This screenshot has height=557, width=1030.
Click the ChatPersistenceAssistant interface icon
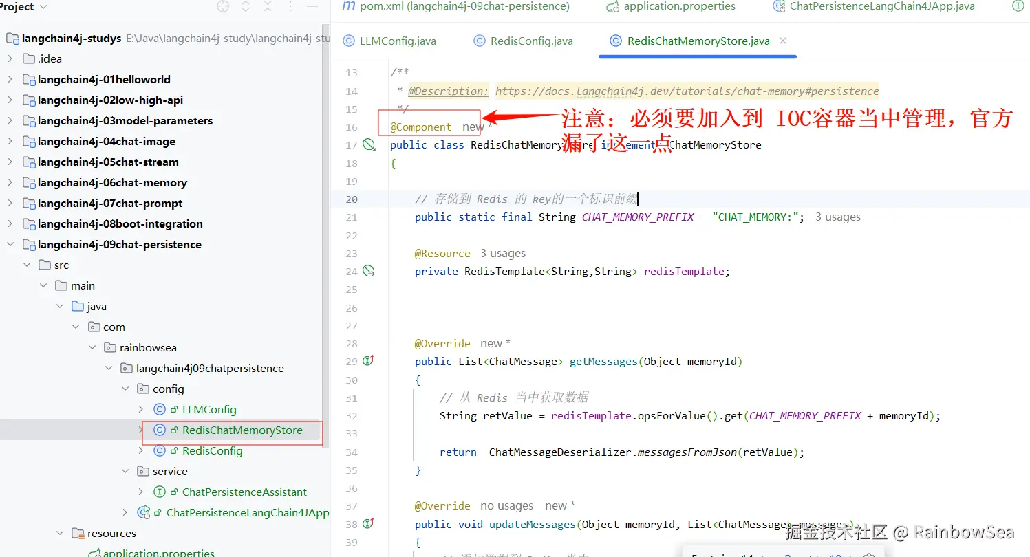point(160,492)
